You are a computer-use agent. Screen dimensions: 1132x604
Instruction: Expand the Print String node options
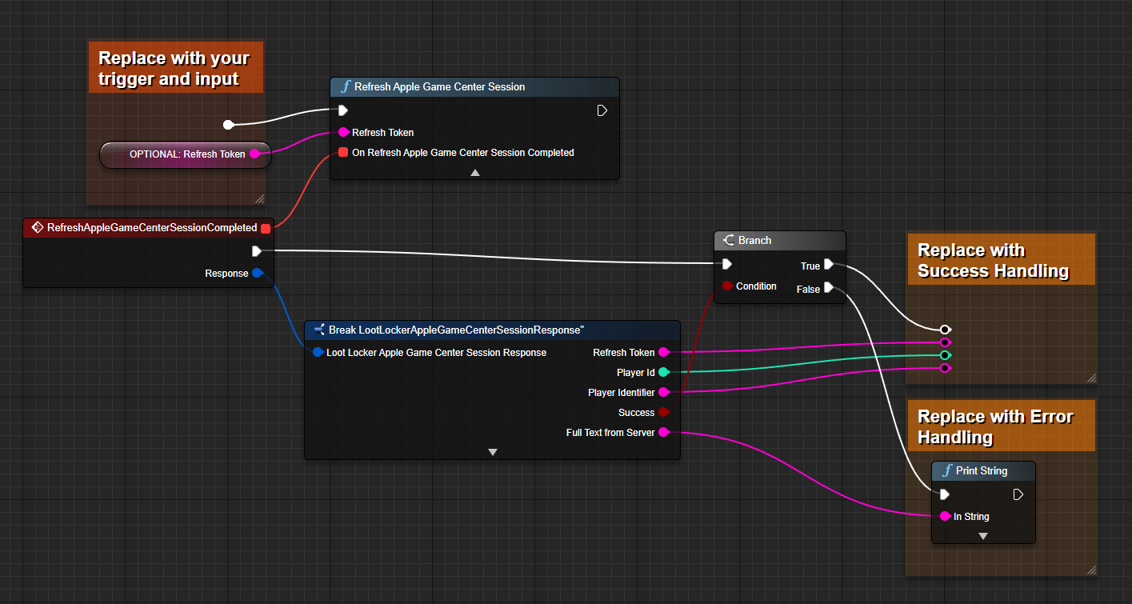(983, 536)
